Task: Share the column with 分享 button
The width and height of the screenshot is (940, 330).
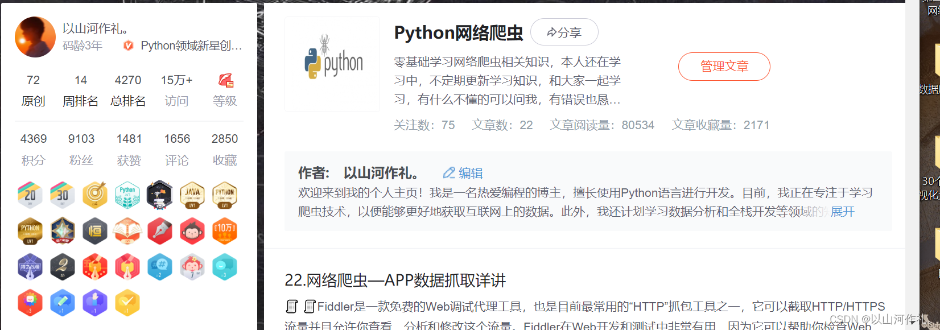Action: pyautogui.click(x=564, y=32)
